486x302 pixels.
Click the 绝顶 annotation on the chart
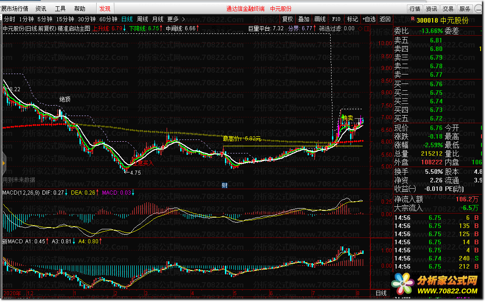pos(65,99)
